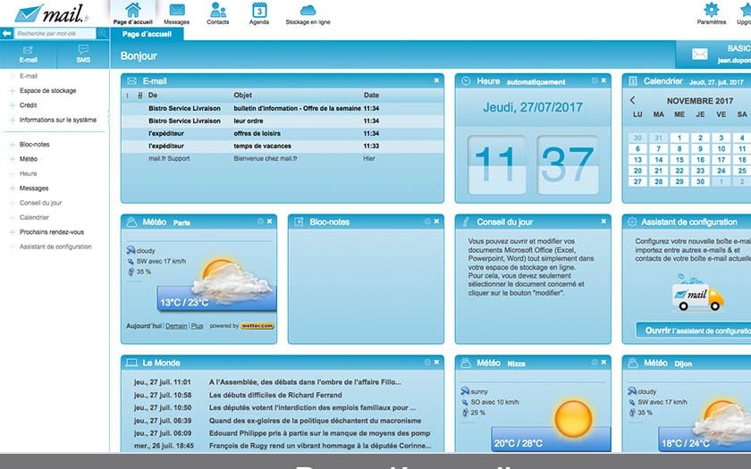Open the Agenda calendar icon
751x469 pixels.
(x=259, y=13)
